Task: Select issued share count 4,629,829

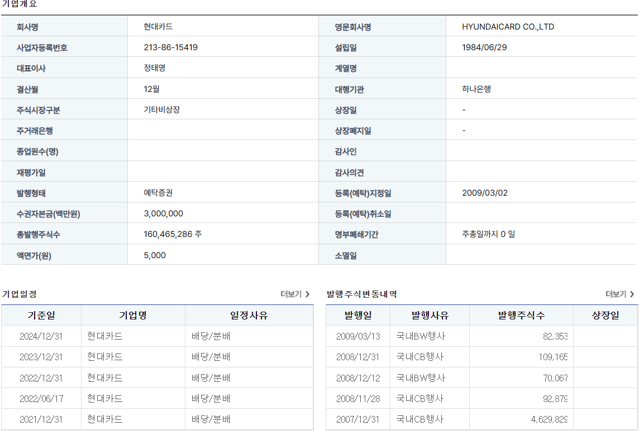Action: [549, 419]
